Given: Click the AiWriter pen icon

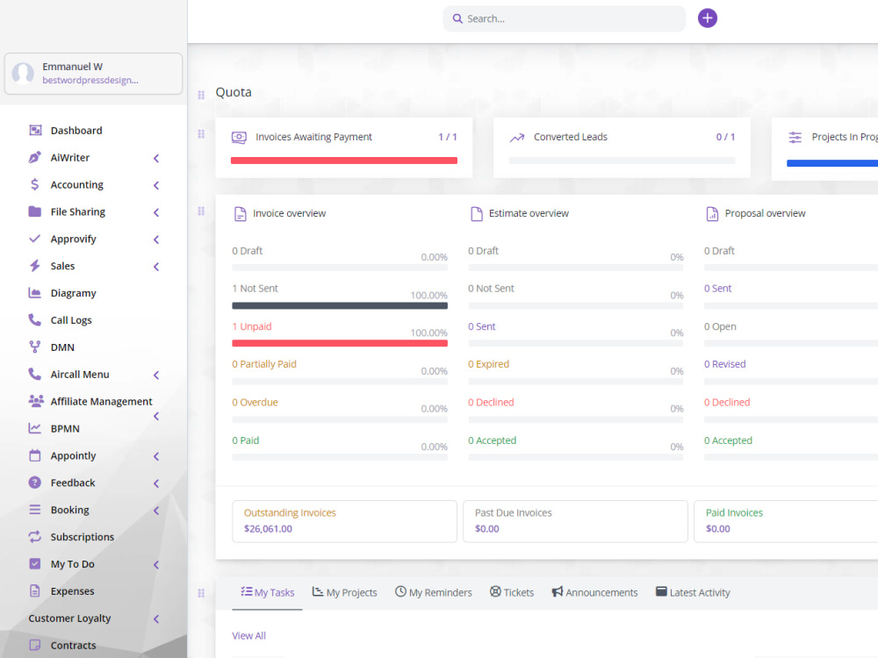Looking at the screenshot, I should [35, 157].
